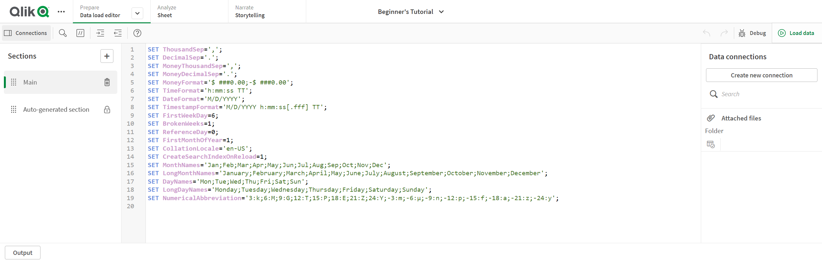Open the Prepare tab dropdown arrow

(137, 13)
